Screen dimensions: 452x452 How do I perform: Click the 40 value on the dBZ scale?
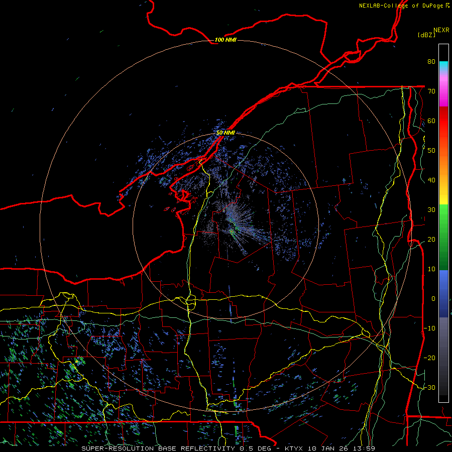[x=431, y=180]
